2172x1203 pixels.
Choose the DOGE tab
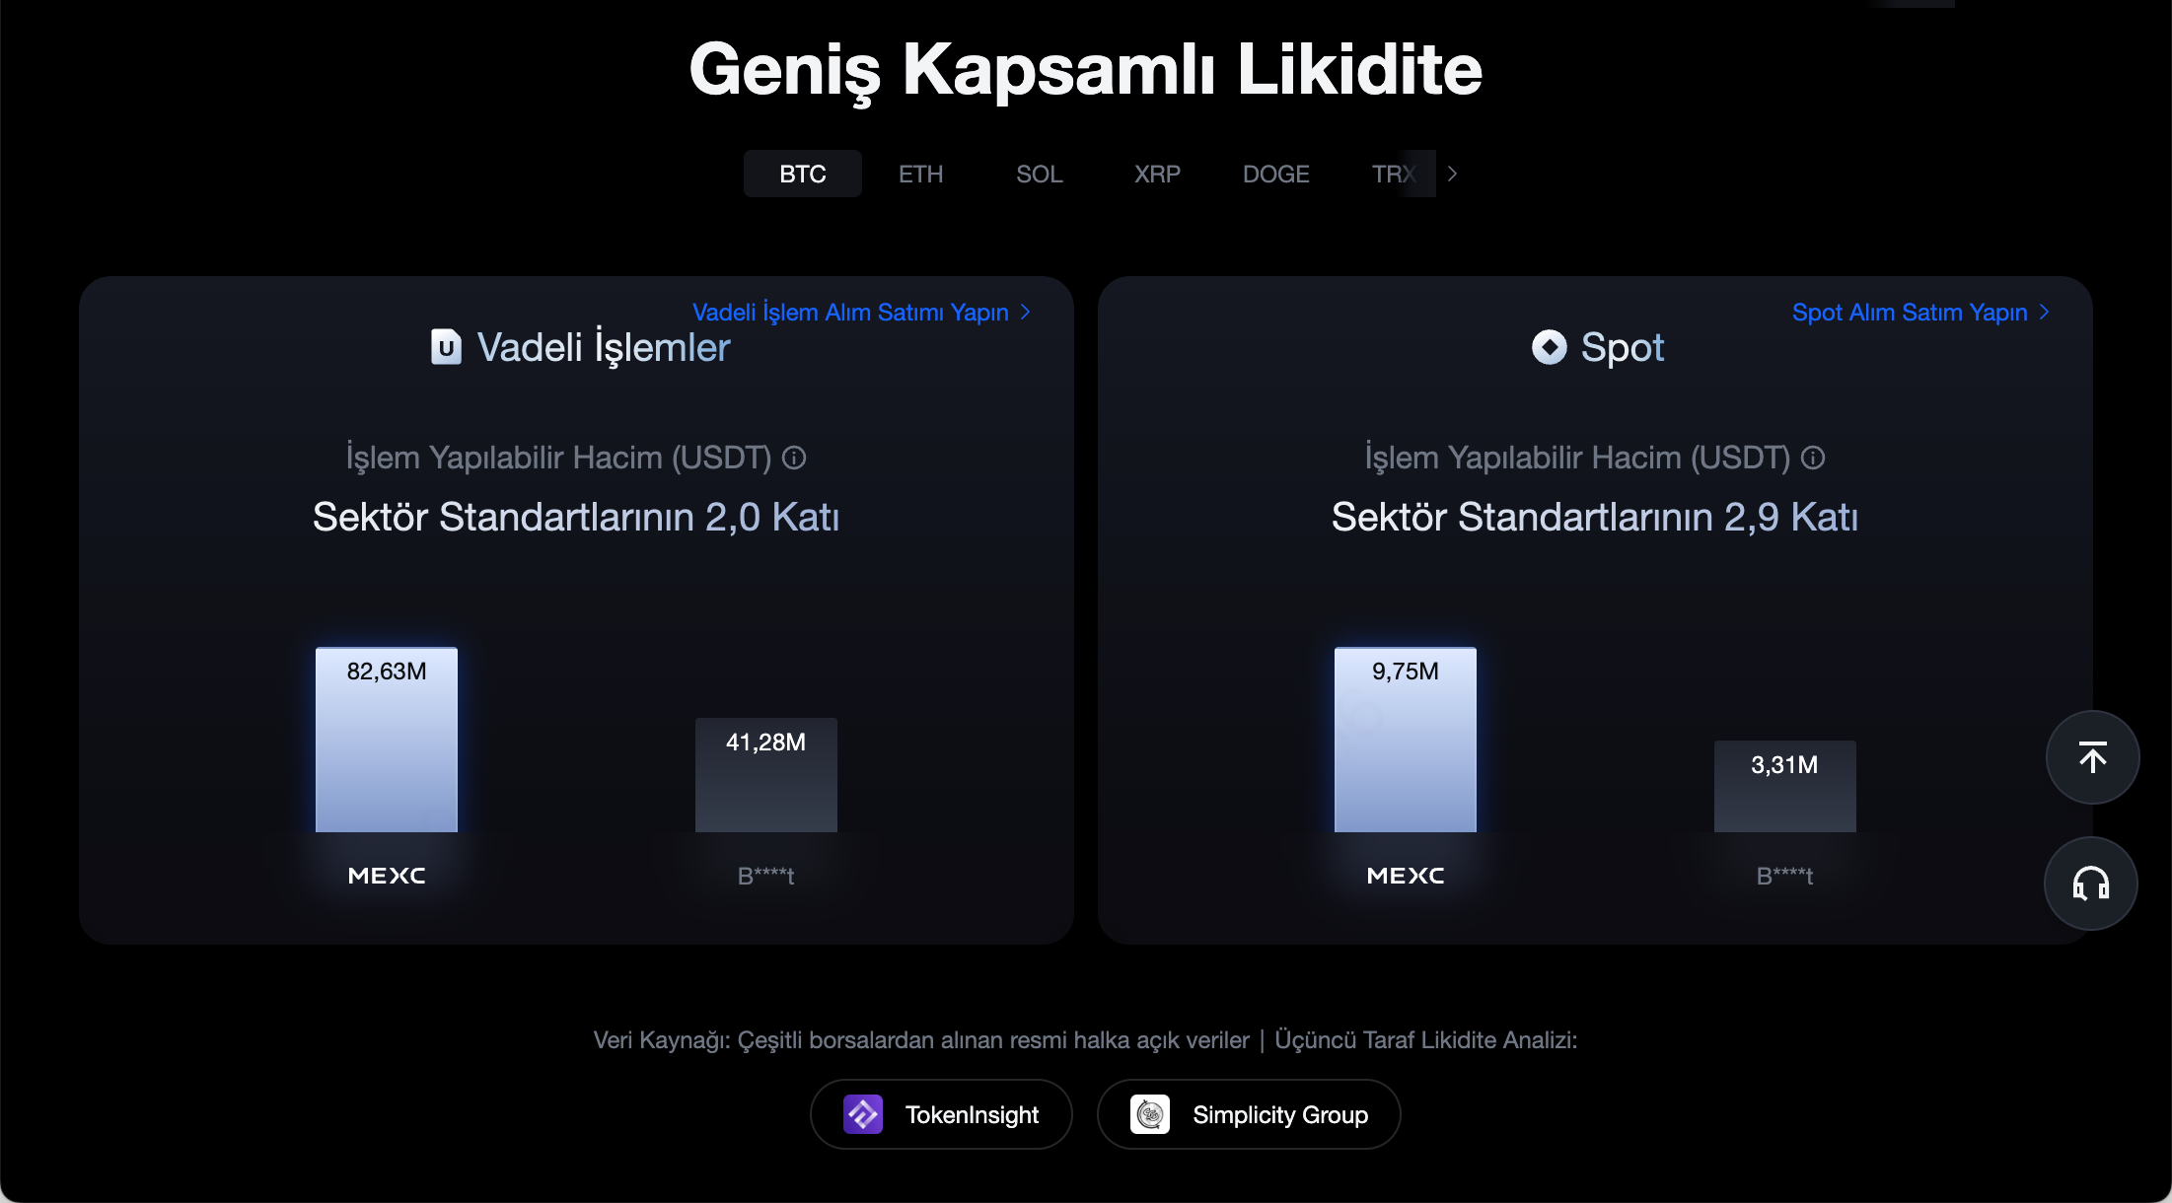pos(1276,174)
